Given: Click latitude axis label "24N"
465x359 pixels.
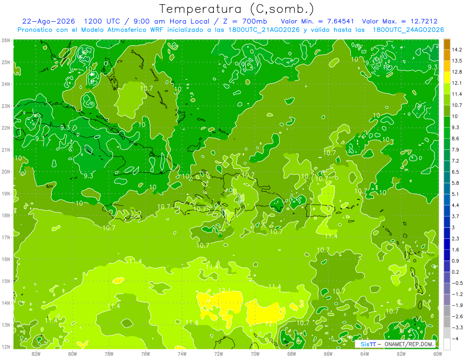Looking at the screenshot, I should tap(6, 84).
